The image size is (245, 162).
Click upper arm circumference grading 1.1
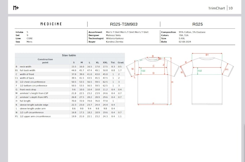120,116
